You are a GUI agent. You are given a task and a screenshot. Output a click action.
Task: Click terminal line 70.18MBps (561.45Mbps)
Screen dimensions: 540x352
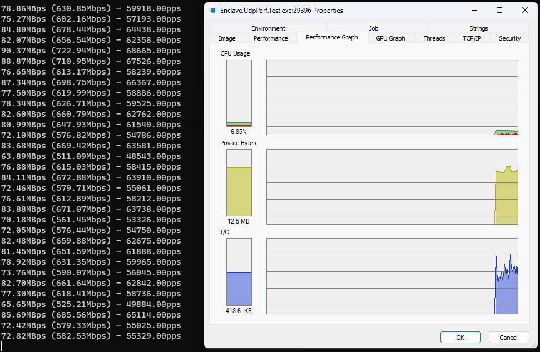coord(91,220)
